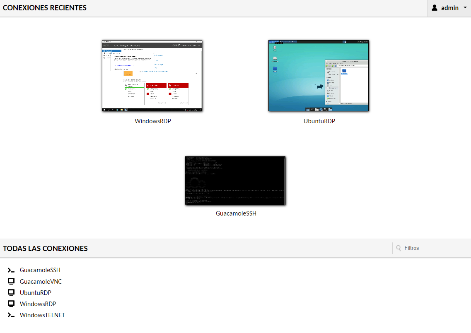Select UbuntuRDP in all connections list
Screen dimensions: 471x333
(36, 292)
